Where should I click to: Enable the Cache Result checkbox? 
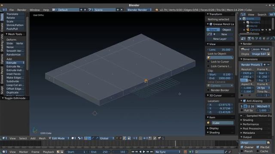click(258, 151)
